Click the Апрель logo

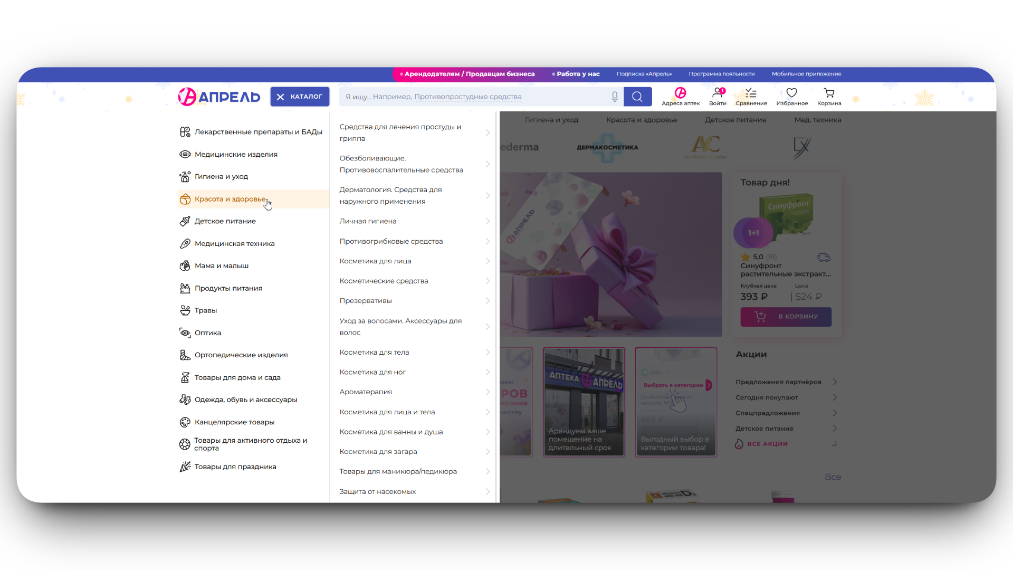(219, 97)
